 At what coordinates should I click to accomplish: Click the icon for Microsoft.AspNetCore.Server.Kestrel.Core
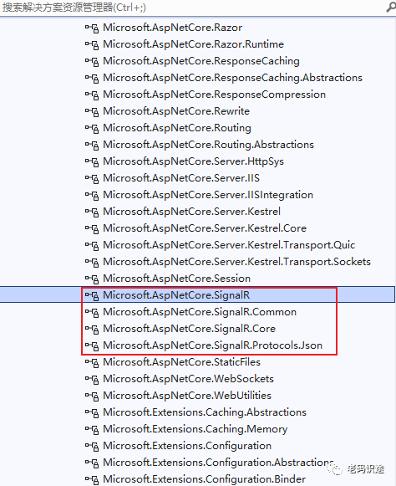(x=92, y=228)
